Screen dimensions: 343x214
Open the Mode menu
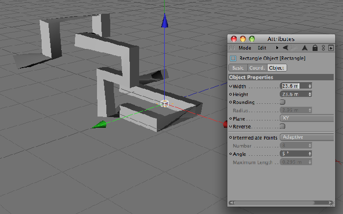pyautogui.click(x=245, y=48)
